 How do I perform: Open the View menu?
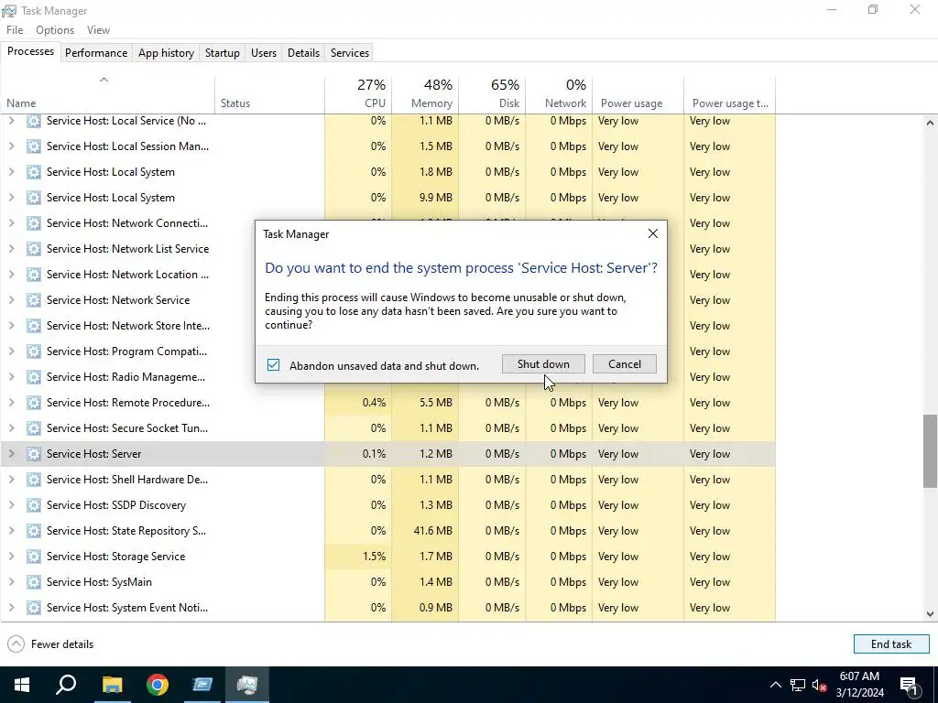(x=98, y=30)
